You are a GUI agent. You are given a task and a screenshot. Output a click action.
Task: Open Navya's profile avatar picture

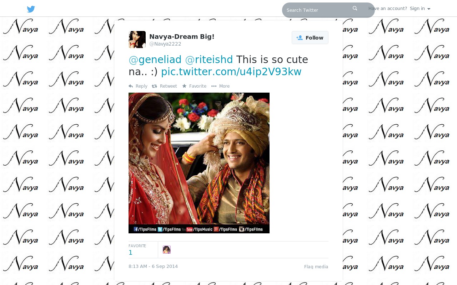pyautogui.click(x=137, y=40)
